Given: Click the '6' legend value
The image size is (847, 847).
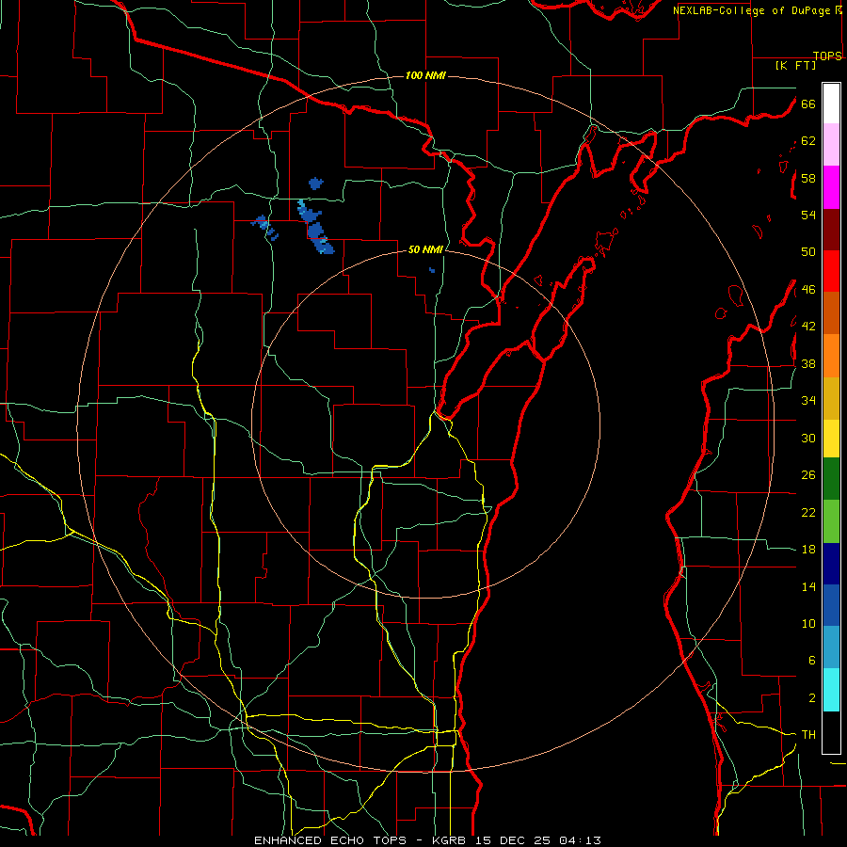Looking at the screenshot, I should pos(812,661).
